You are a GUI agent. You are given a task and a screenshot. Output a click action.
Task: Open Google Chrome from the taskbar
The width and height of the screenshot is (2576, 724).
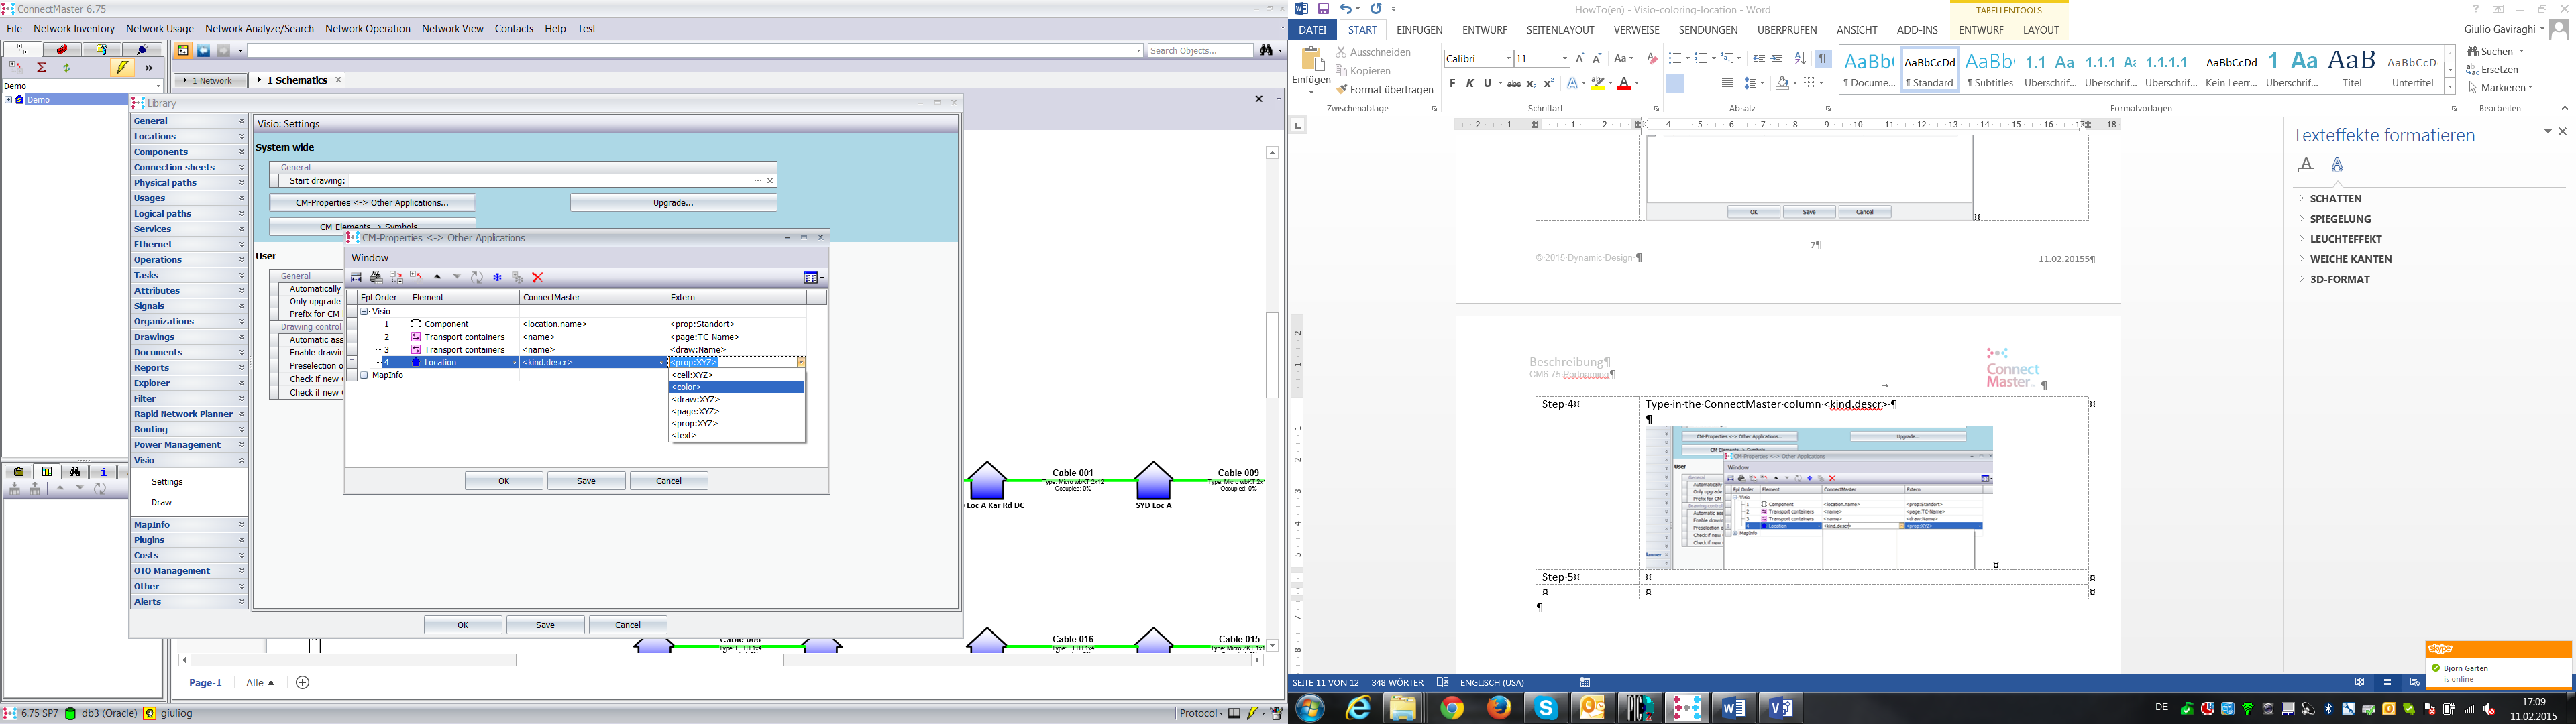point(1452,708)
